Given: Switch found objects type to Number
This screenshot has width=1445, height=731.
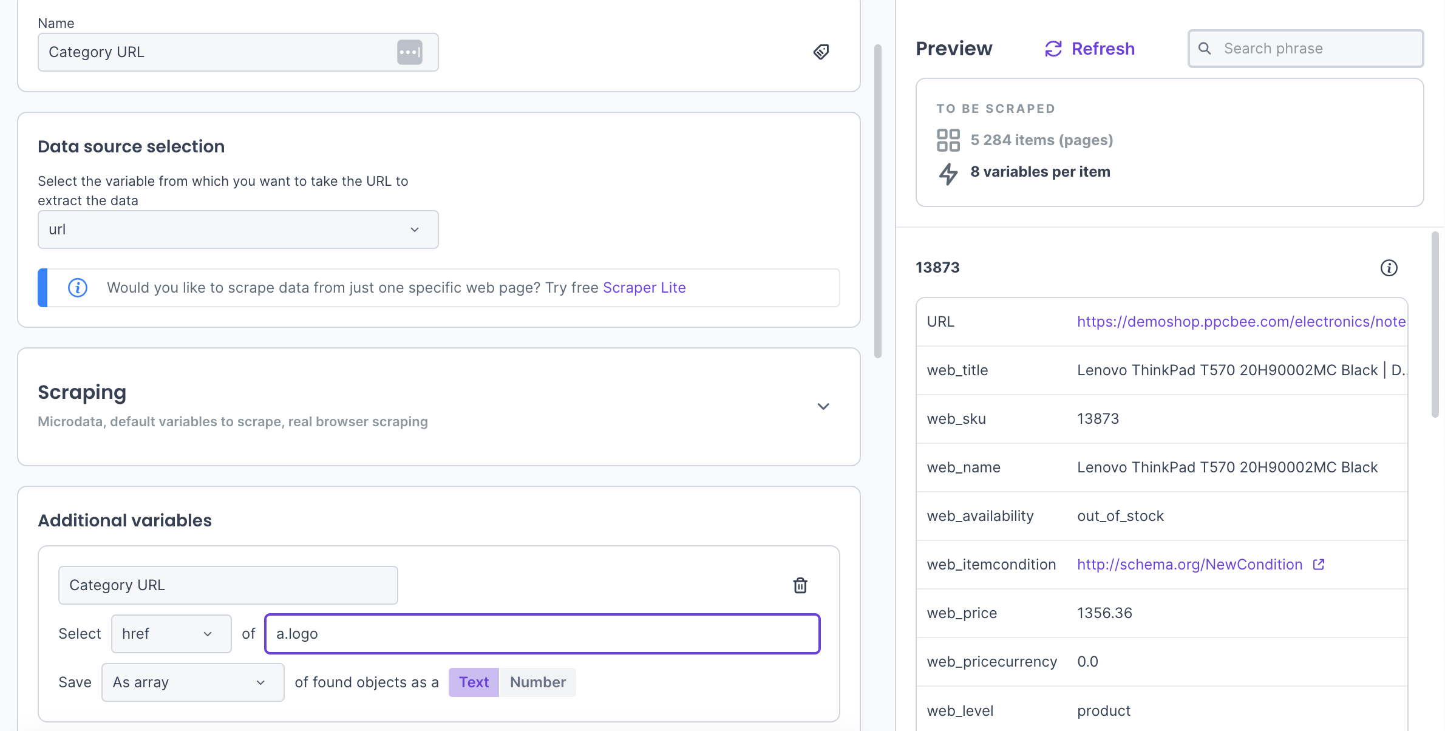Looking at the screenshot, I should 537,682.
